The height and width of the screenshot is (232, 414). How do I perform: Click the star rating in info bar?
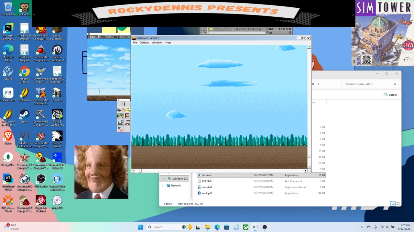click(220, 29)
